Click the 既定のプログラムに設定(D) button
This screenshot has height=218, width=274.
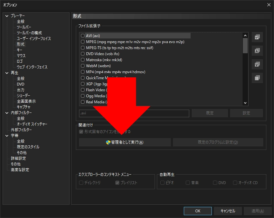click(x=218, y=142)
